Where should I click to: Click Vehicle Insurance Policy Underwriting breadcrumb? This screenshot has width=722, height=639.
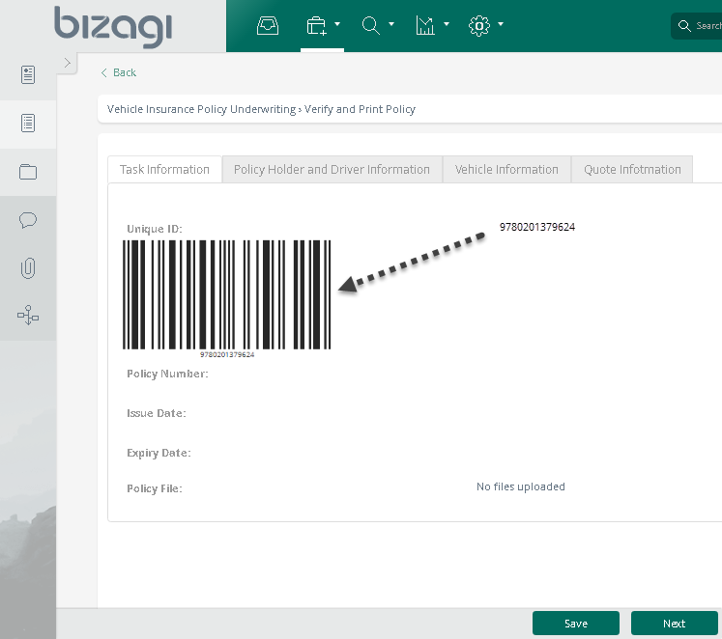point(201,109)
